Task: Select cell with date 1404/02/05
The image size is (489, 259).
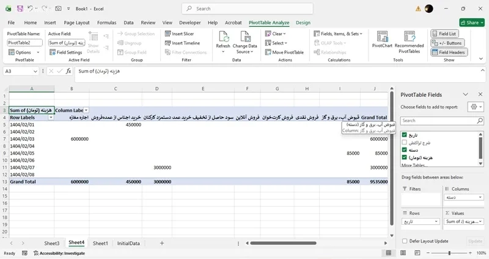Action: tap(32, 153)
